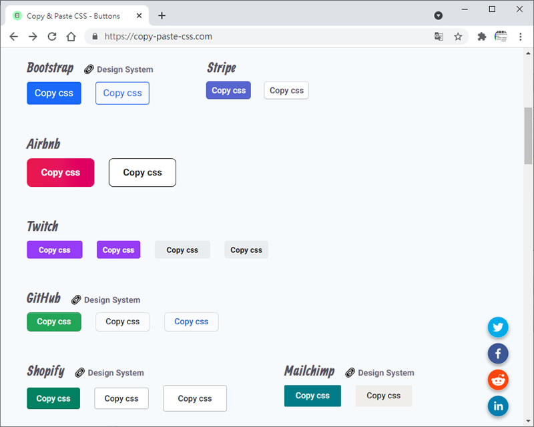Image resolution: width=534 pixels, height=427 pixels.
Task: Click the Twitch heading
Action: point(43,226)
